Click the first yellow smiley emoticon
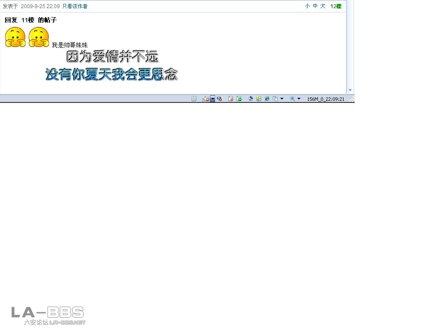Viewport: 437px width, 328px height. click(15, 37)
